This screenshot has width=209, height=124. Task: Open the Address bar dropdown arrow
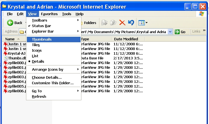pyautogui.click(x=170, y=32)
